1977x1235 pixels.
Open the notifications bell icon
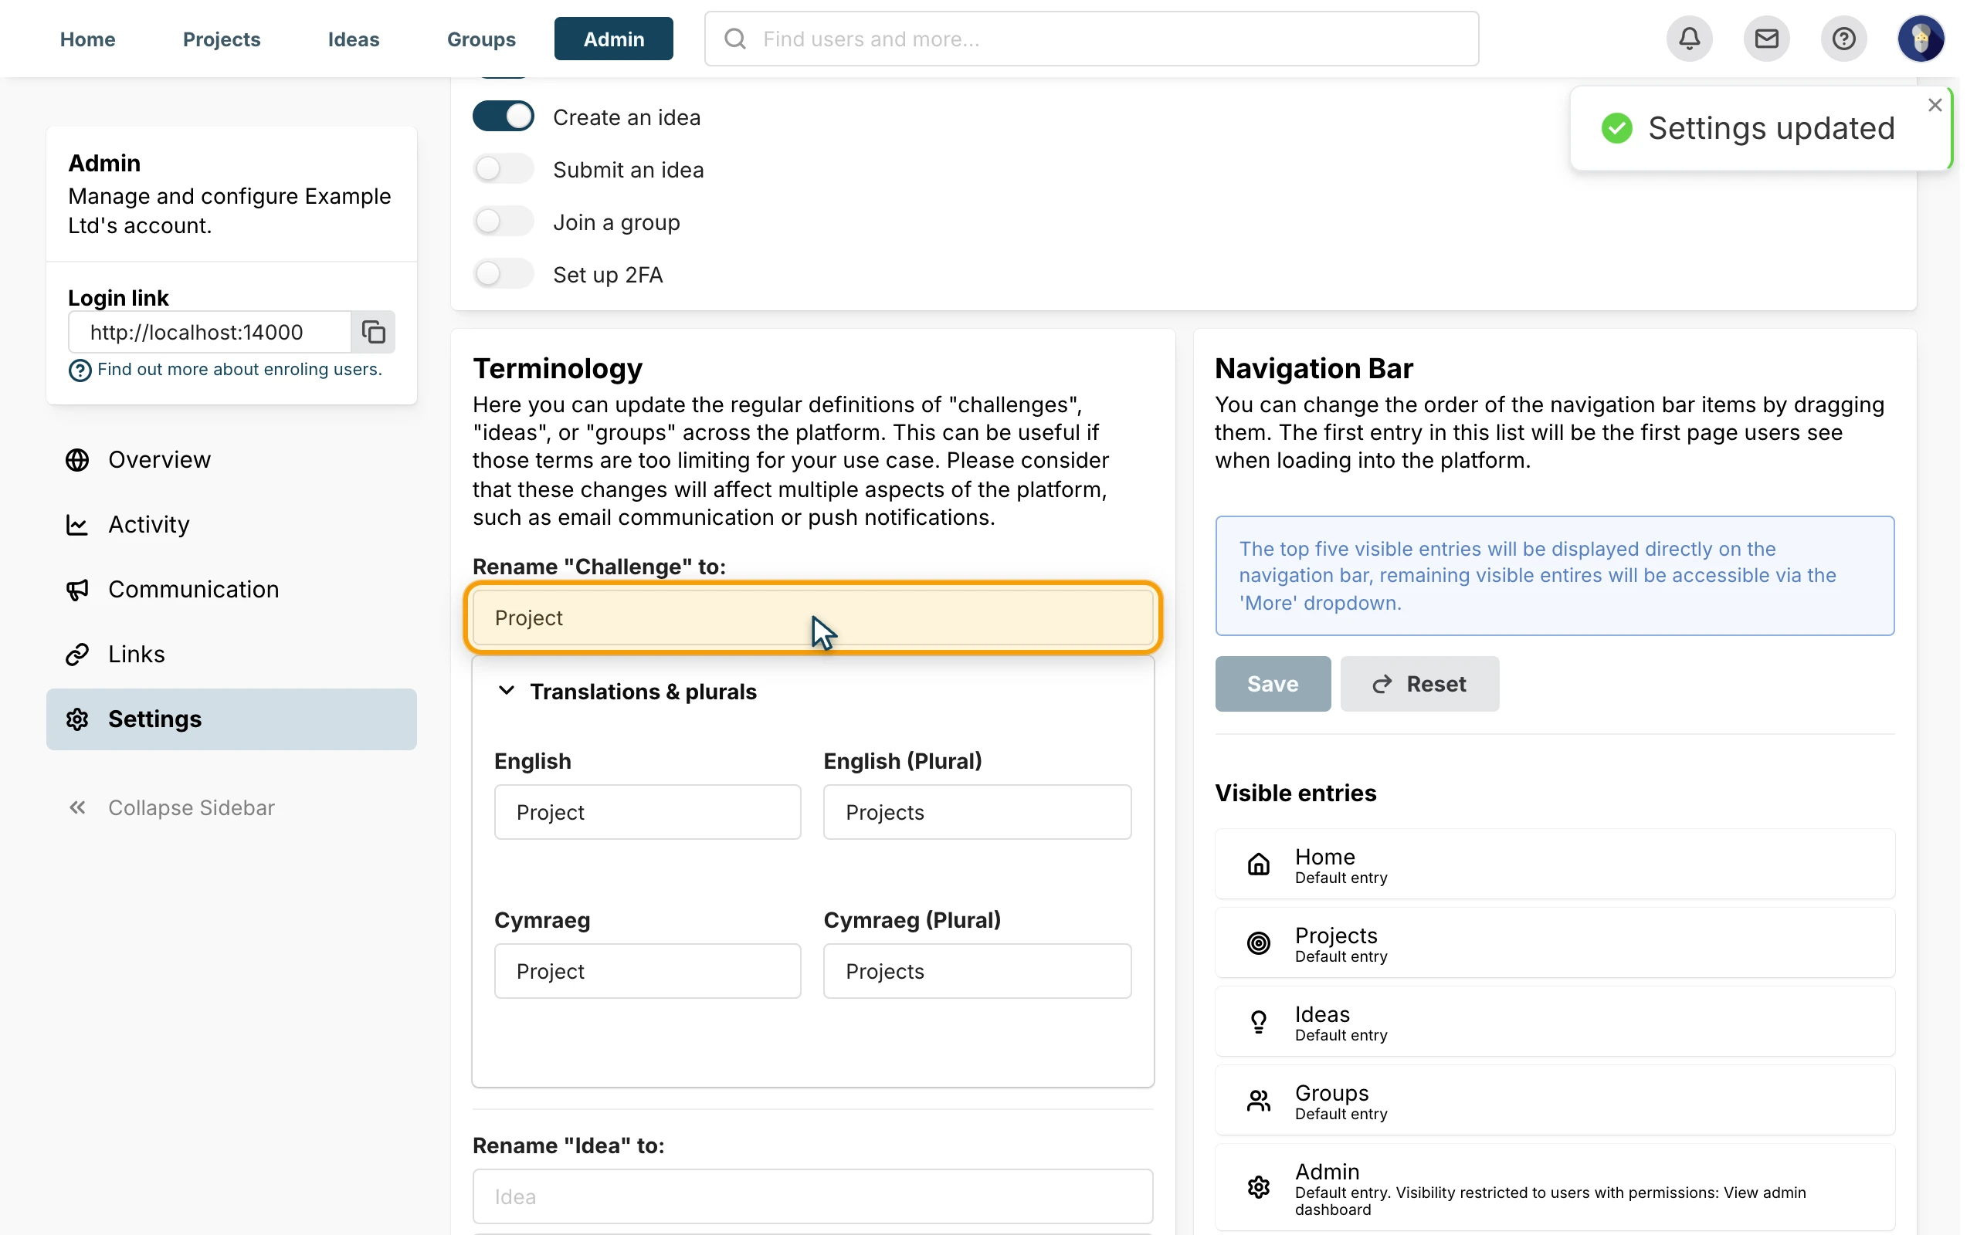coord(1689,39)
